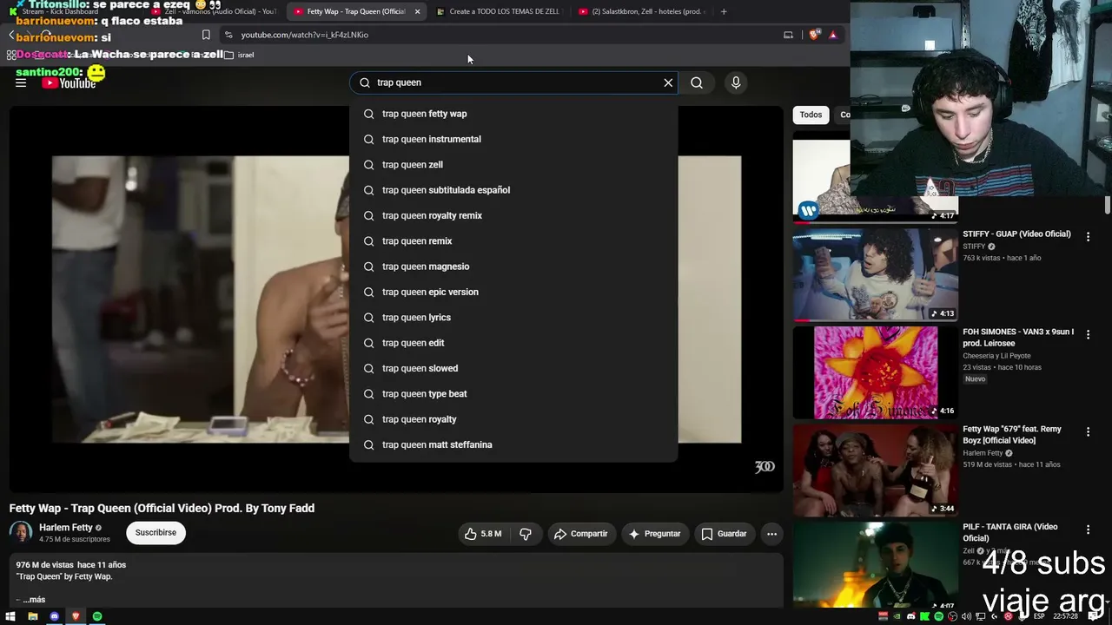1112x625 pixels.
Task: Click the address bar URL youtube.com/watch
Action: (304, 35)
